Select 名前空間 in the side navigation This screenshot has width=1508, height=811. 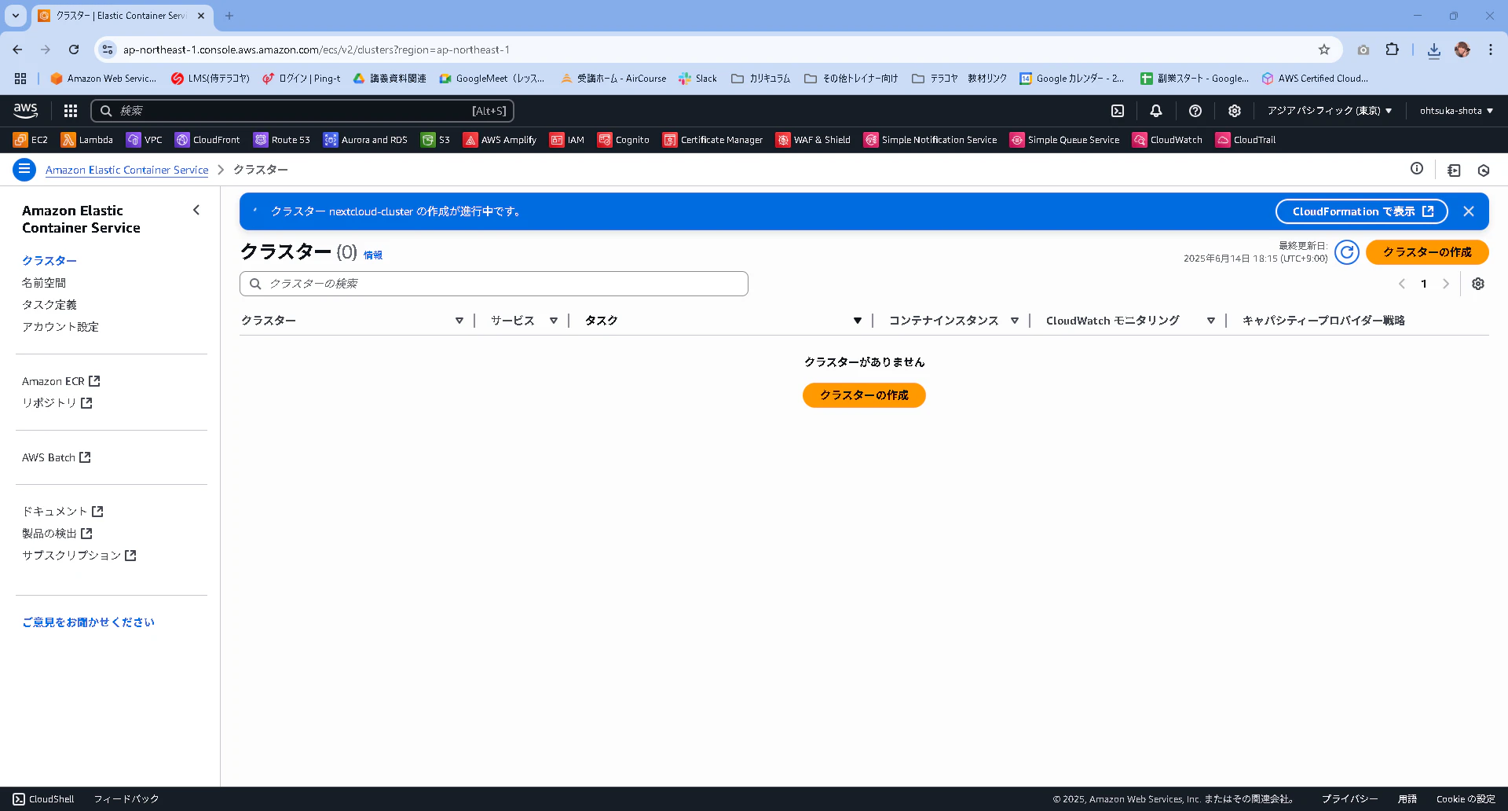44,283
